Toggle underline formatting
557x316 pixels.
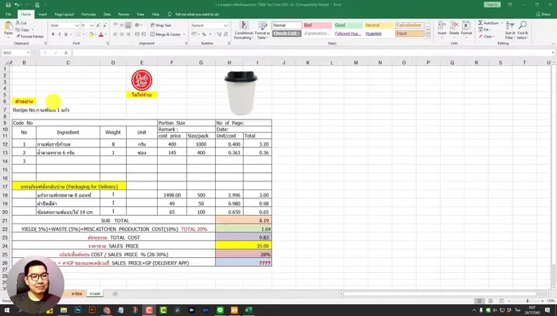65,34
